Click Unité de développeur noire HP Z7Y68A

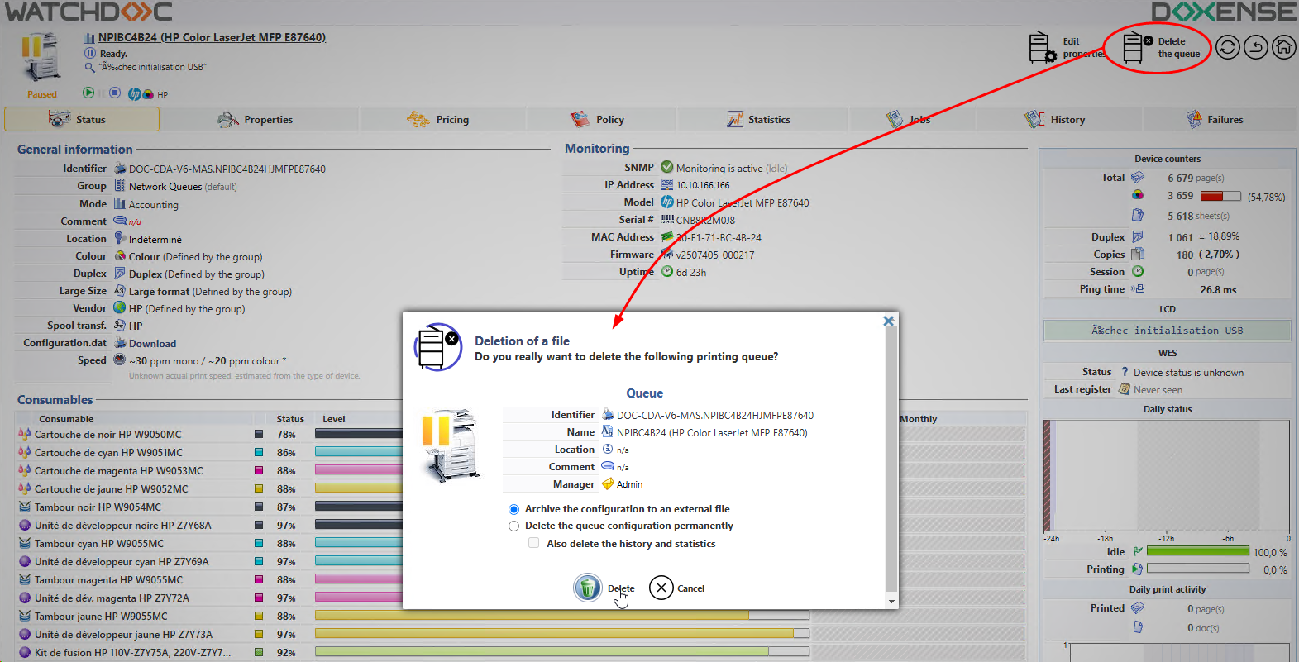pyautogui.click(x=122, y=526)
